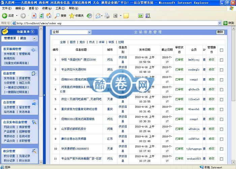The height and width of the screenshot is (169, 236).
Task: Click the 首页新闻管理 section icon
Action: [34, 49]
